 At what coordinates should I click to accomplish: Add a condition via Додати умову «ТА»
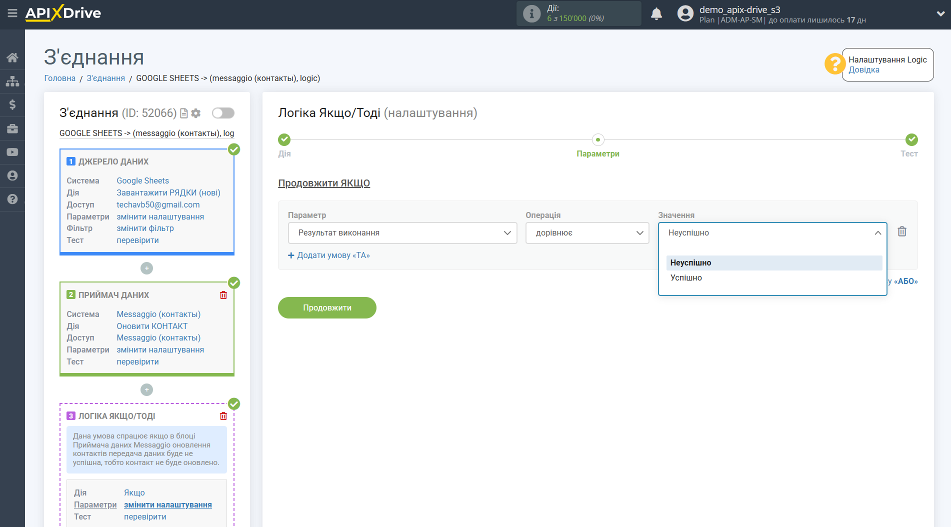pyautogui.click(x=329, y=255)
